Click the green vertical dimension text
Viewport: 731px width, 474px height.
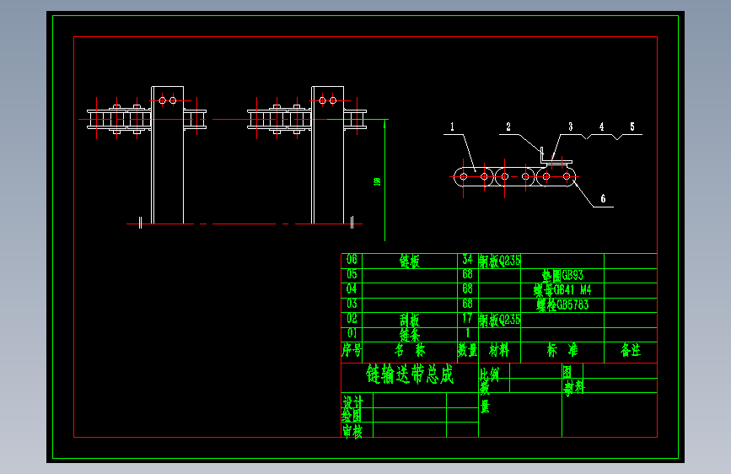[x=377, y=181]
